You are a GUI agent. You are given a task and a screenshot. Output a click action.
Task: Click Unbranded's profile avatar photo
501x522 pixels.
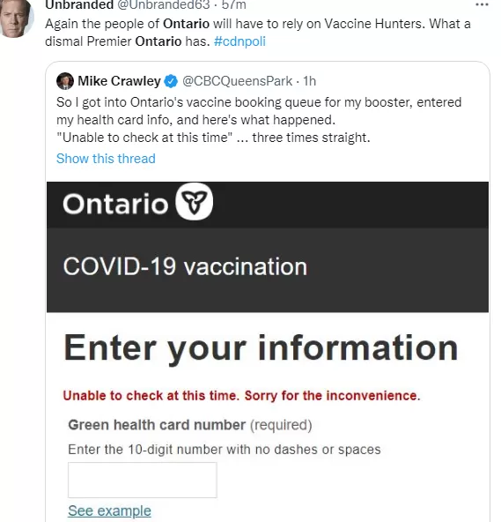click(16, 19)
